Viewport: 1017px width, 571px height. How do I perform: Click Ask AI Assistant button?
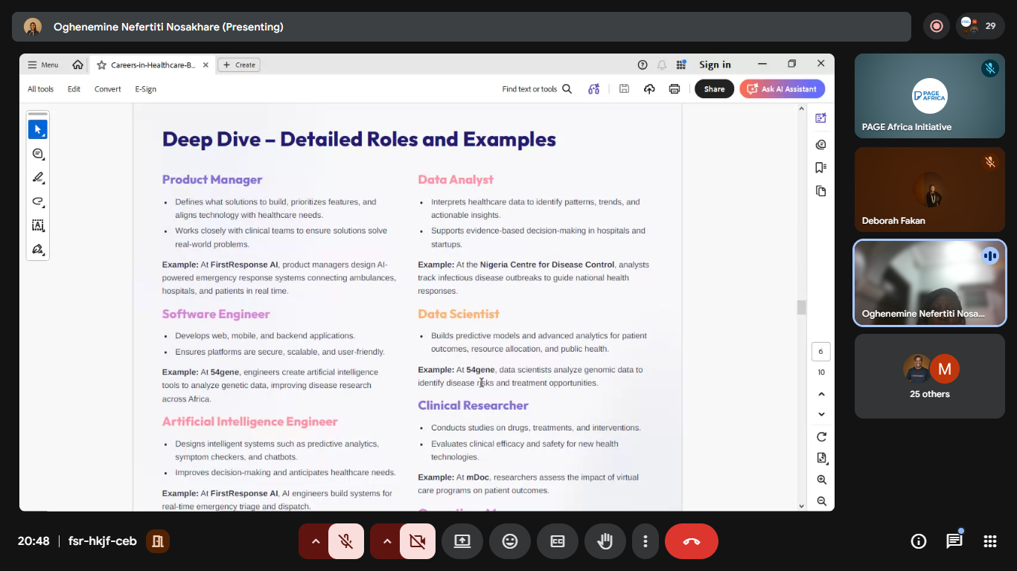click(x=782, y=89)
